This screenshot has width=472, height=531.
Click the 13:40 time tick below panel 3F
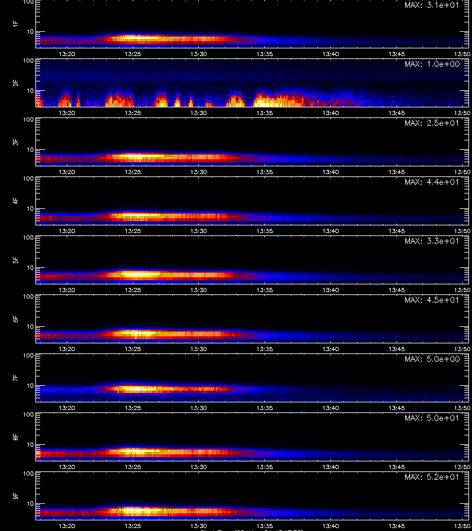(x=330, y=172)
